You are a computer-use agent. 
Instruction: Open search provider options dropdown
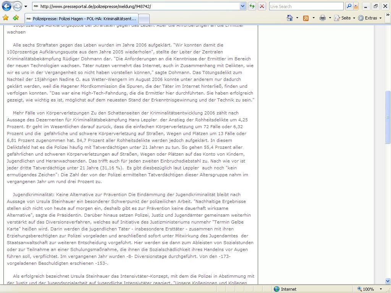click(356, 6)
